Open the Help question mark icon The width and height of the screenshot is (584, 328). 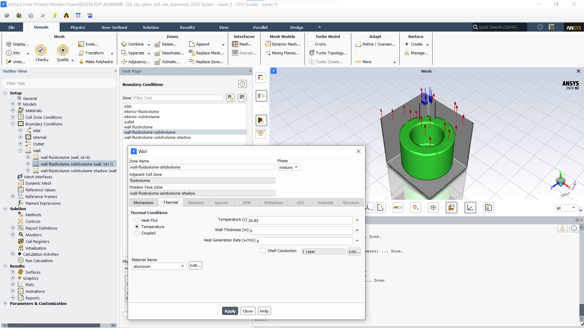[540, 27]
